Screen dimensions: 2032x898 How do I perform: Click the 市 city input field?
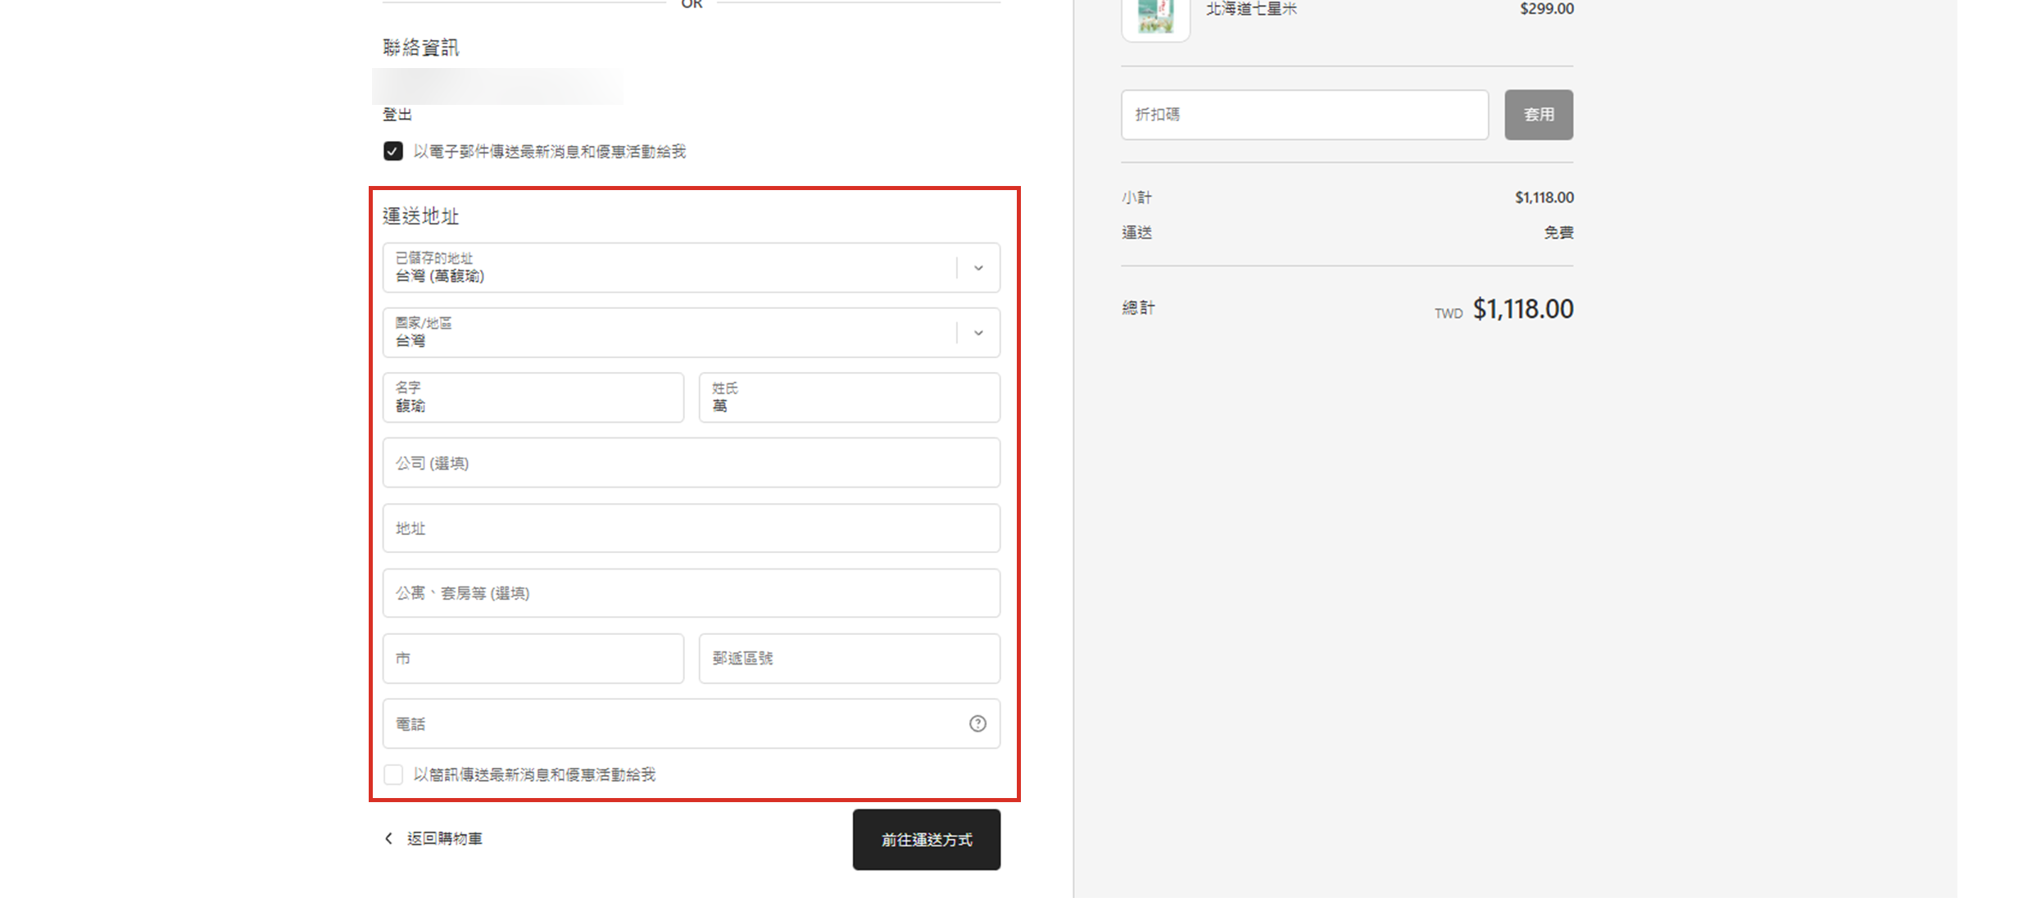click(x=533, y=659)
